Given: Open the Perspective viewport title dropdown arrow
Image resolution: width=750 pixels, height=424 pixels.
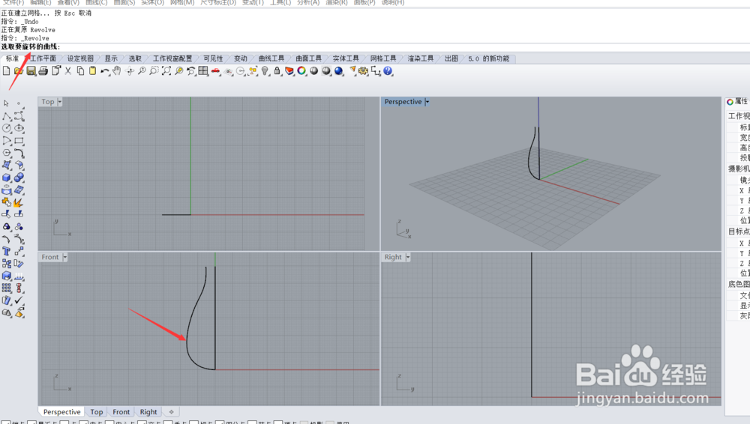Looking at the screenshot, I should click(427, 102).
